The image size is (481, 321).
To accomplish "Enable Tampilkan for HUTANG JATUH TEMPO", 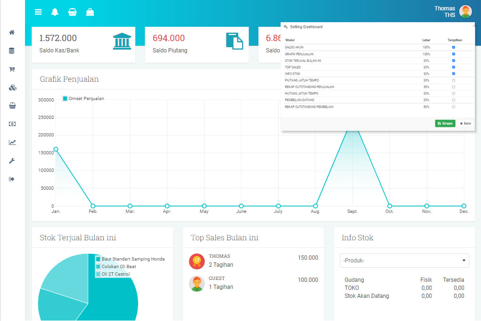I will point(453,93).
